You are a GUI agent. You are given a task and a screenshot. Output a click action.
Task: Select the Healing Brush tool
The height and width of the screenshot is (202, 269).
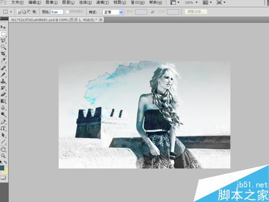[x=3, y=68]
